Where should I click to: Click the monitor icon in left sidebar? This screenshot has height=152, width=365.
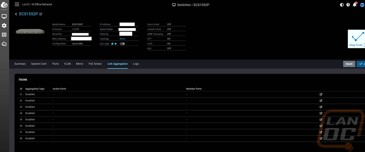coord(4,17)
